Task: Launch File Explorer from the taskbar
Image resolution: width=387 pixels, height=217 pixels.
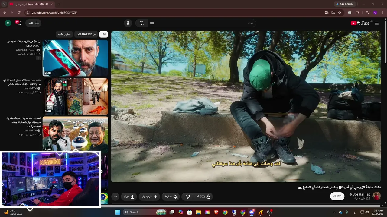Action: coord(199,212)
